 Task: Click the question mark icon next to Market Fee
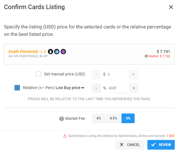[61, 118]
